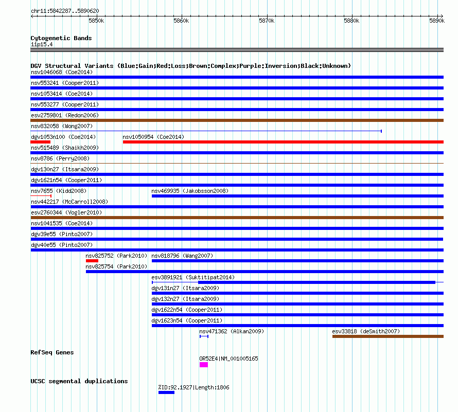The width and height of the screenshot is (458, 412).
Task: Click the small blue nsv471362 variant glyph
Action: click(x=204, y=336)
